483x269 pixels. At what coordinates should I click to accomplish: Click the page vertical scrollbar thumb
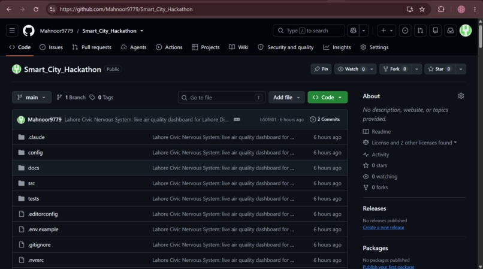point(480,36)
